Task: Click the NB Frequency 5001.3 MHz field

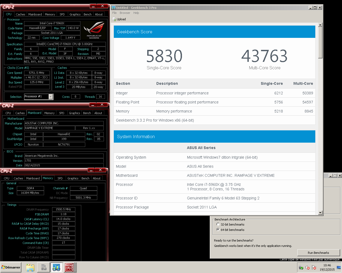Action: [x=83, y=198]
